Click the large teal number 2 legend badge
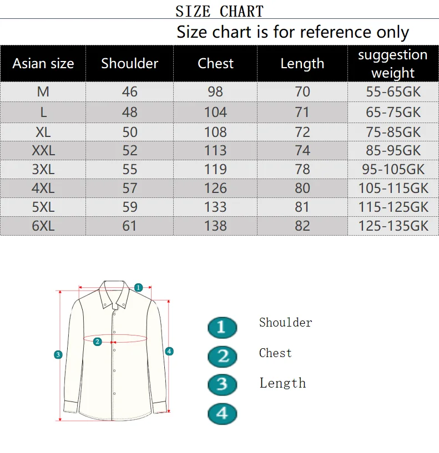The width and height of the screenshot is (439, 453). 222,356
